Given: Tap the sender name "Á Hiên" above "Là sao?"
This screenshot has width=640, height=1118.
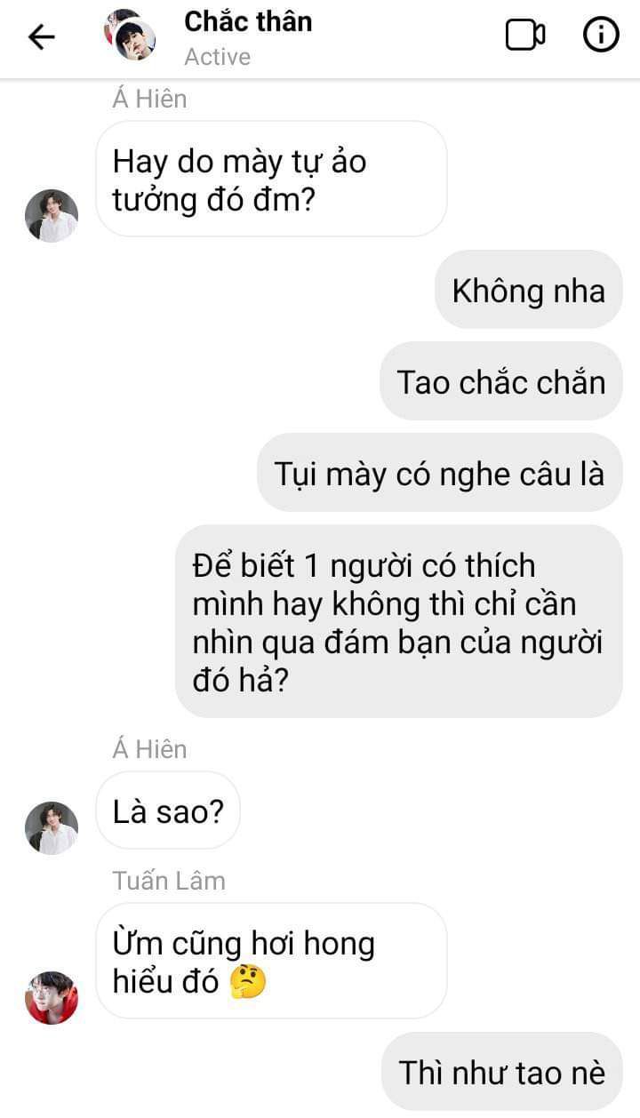Looking at the screenshot, I should coord(149,749).
